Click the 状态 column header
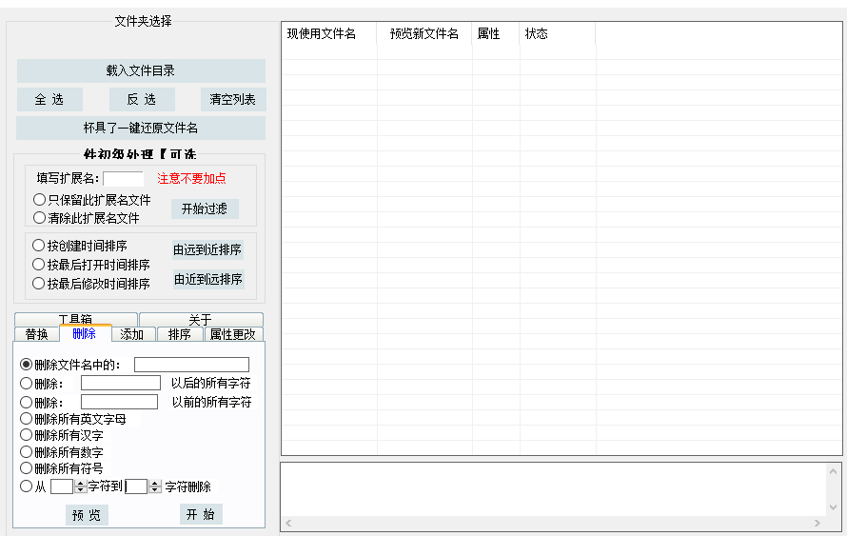Image resolution: width=847 pixels, height=536 pixels. click(558, 34)
